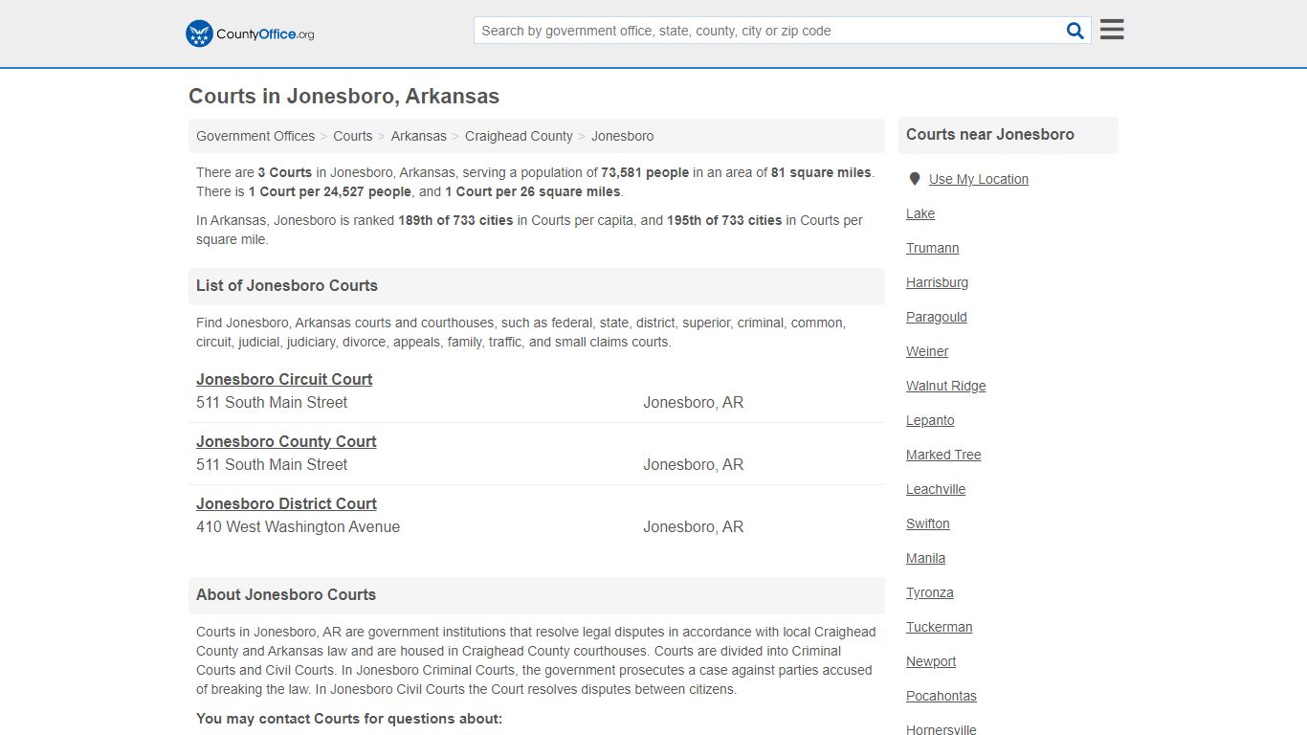This screenshot has width=1307, height=735.
Task: Open Lepanto courts link
Action: coord(931,420)
